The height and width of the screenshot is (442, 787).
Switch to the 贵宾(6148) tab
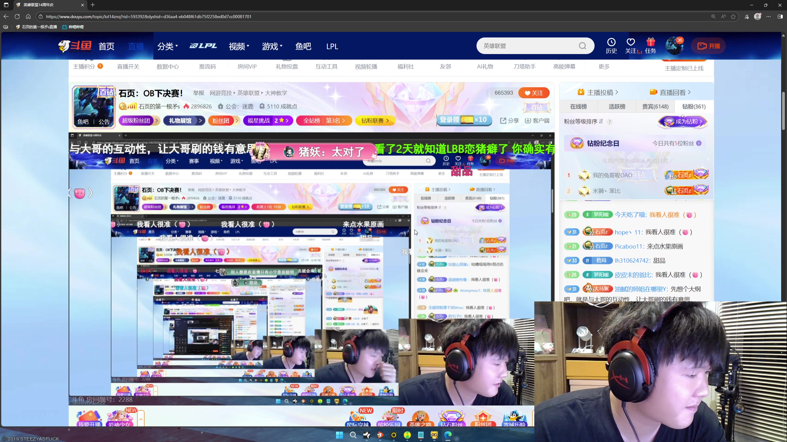(655, 107)
